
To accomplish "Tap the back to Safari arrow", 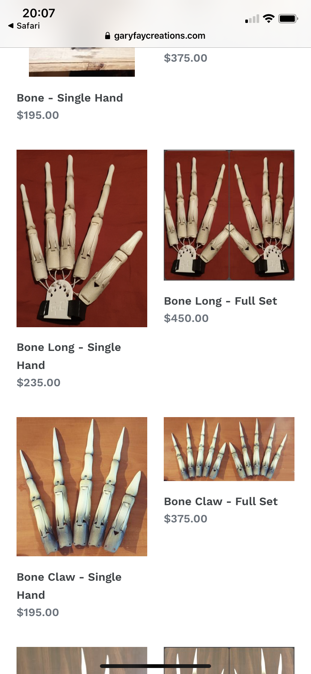I will pos(11,26).
